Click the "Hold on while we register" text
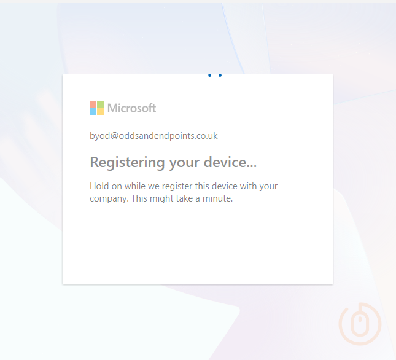This screenshot has width=396, height=360. (142, 186)
